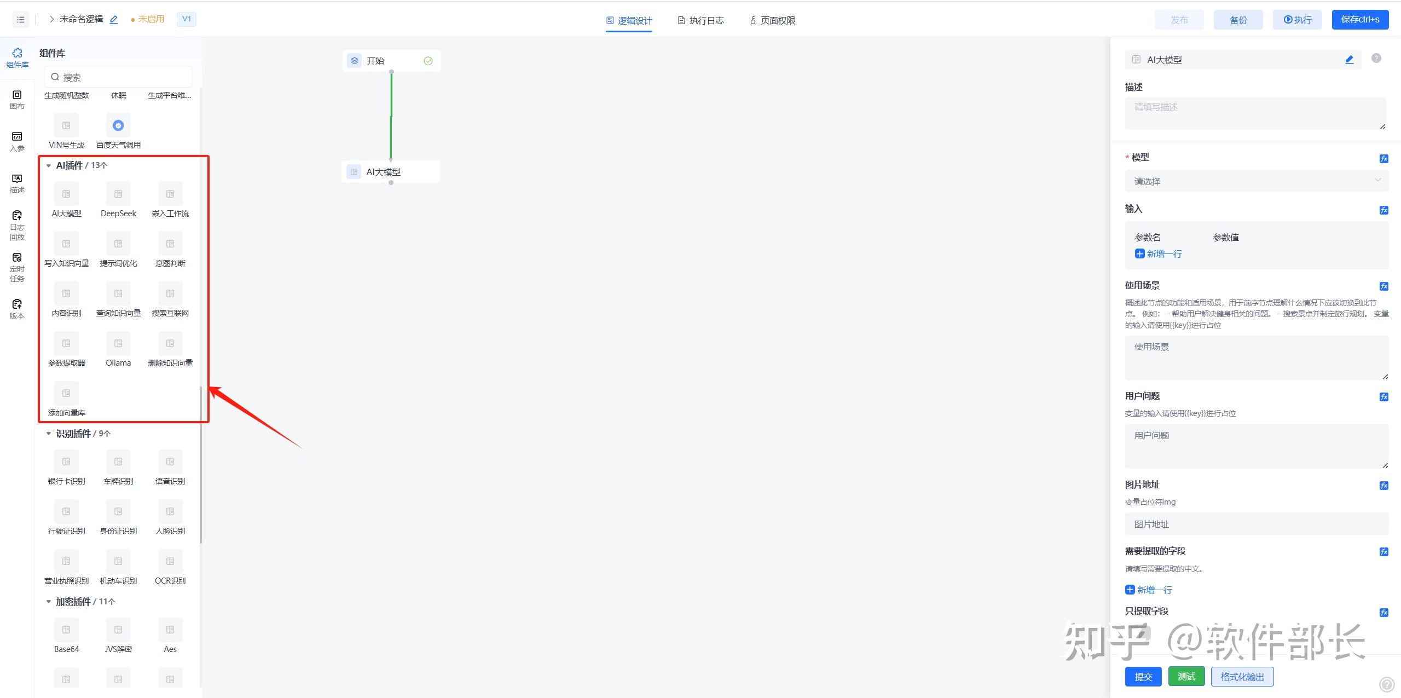The width and height of the screenshot is (1401, 698).
Task: Collapse the 识别插件 group
Action: pyautogui.click(x=49, y=434)
